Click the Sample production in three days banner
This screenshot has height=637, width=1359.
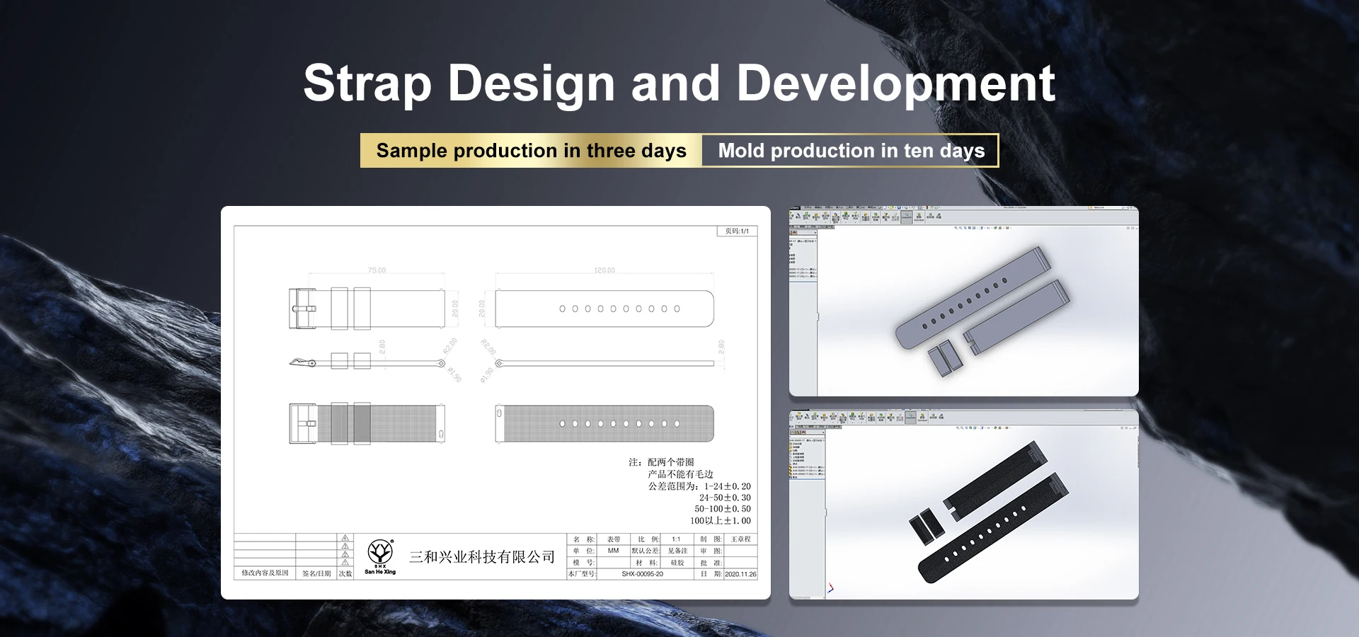click(x=531, y=151)
